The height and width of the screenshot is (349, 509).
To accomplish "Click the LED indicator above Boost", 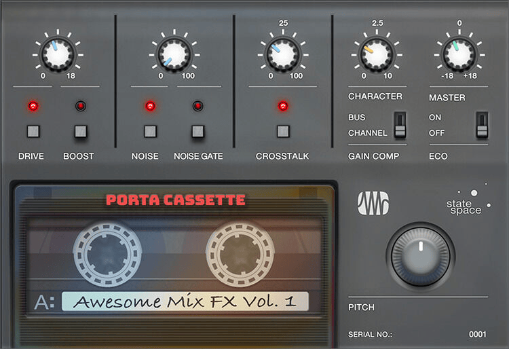I will click(81, 107).
